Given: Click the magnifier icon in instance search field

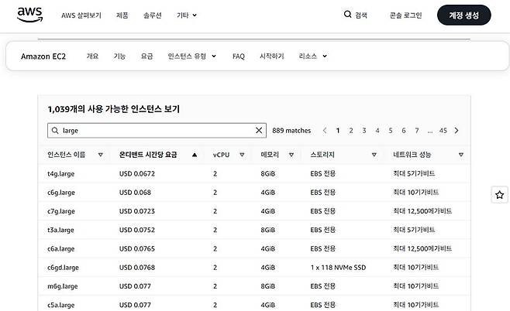Looking at the screenshot, I should point(55,131).
